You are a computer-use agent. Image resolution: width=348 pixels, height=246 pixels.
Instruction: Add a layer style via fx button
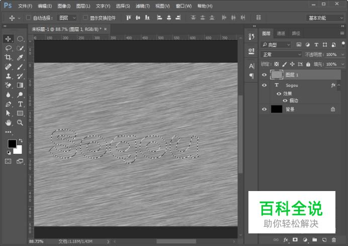(x=286, y=240)
